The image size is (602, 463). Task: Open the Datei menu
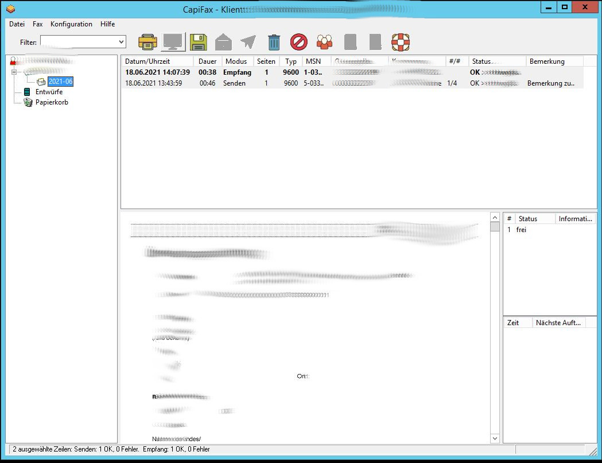tap(17, 24)
